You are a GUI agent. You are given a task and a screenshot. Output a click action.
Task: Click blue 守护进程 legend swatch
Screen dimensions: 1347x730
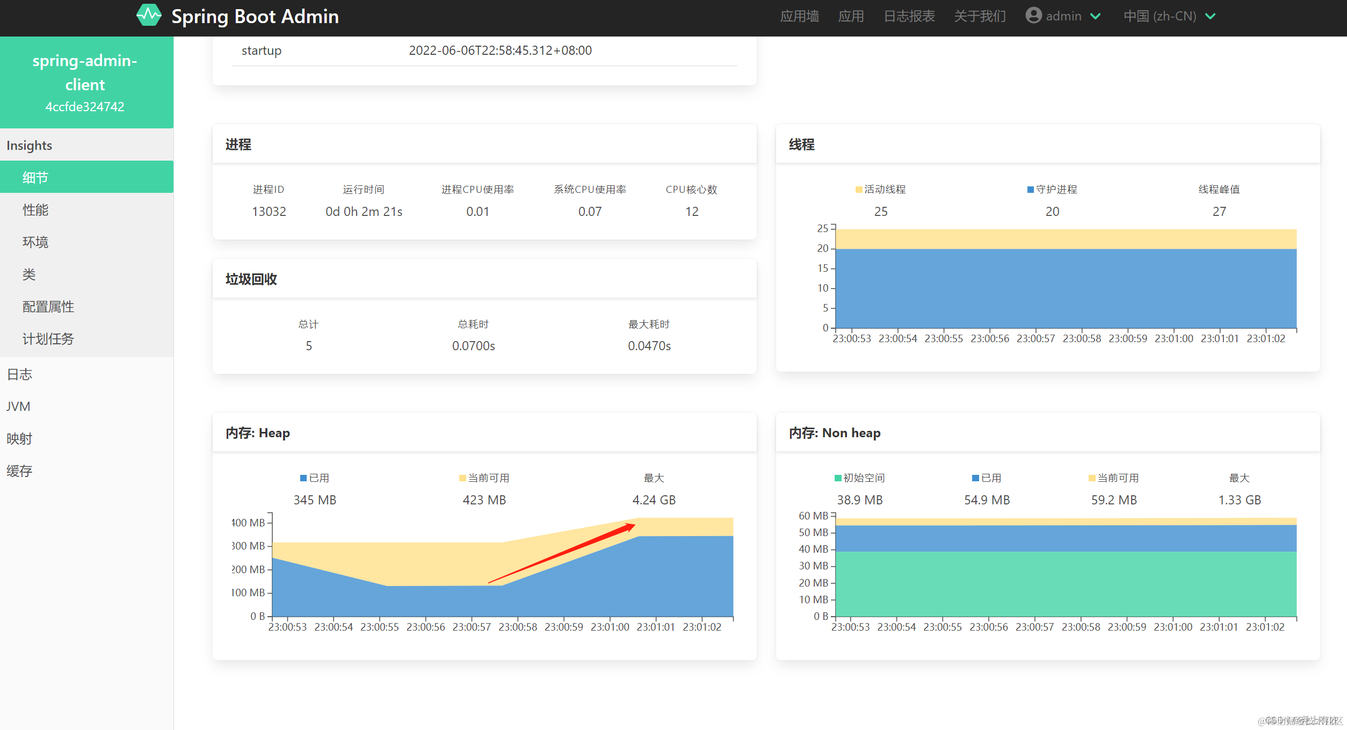(x=1030, y=190)
